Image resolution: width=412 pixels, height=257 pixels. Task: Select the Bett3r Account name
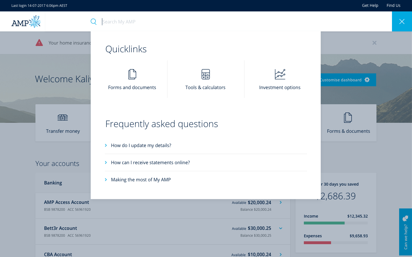click(x=60, y=228)
